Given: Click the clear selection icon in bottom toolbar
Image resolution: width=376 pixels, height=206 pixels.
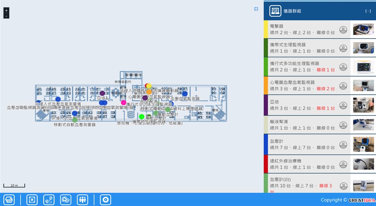Looking at the screenshot, I should [32, 200].
